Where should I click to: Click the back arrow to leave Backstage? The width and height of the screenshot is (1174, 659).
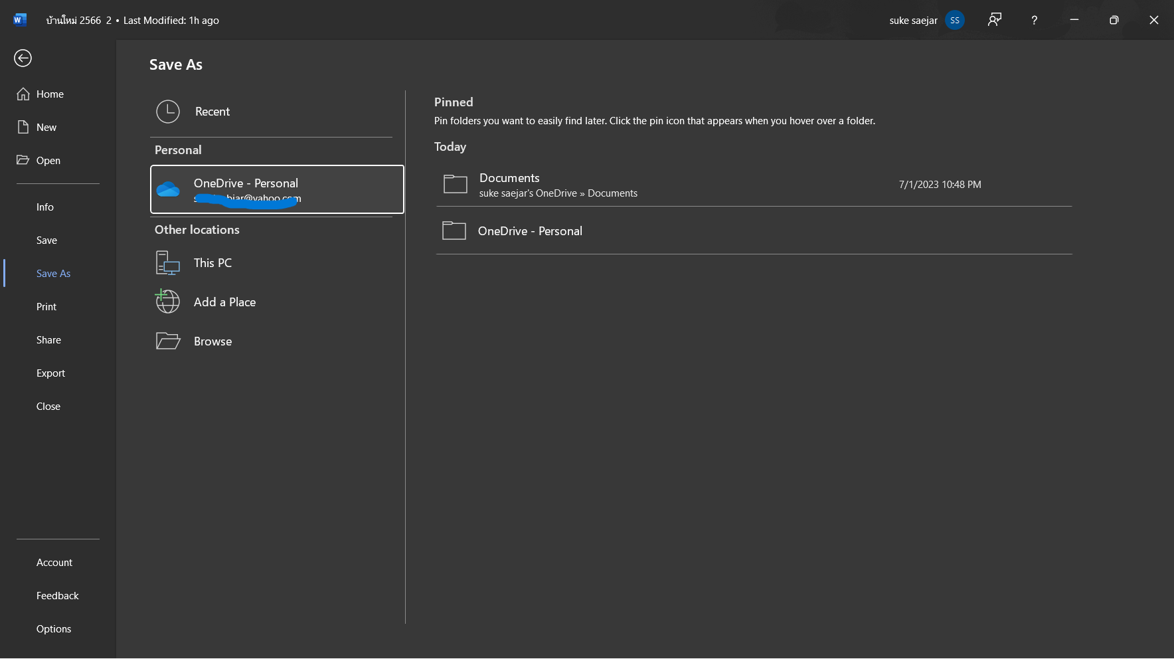pos(23,58)
